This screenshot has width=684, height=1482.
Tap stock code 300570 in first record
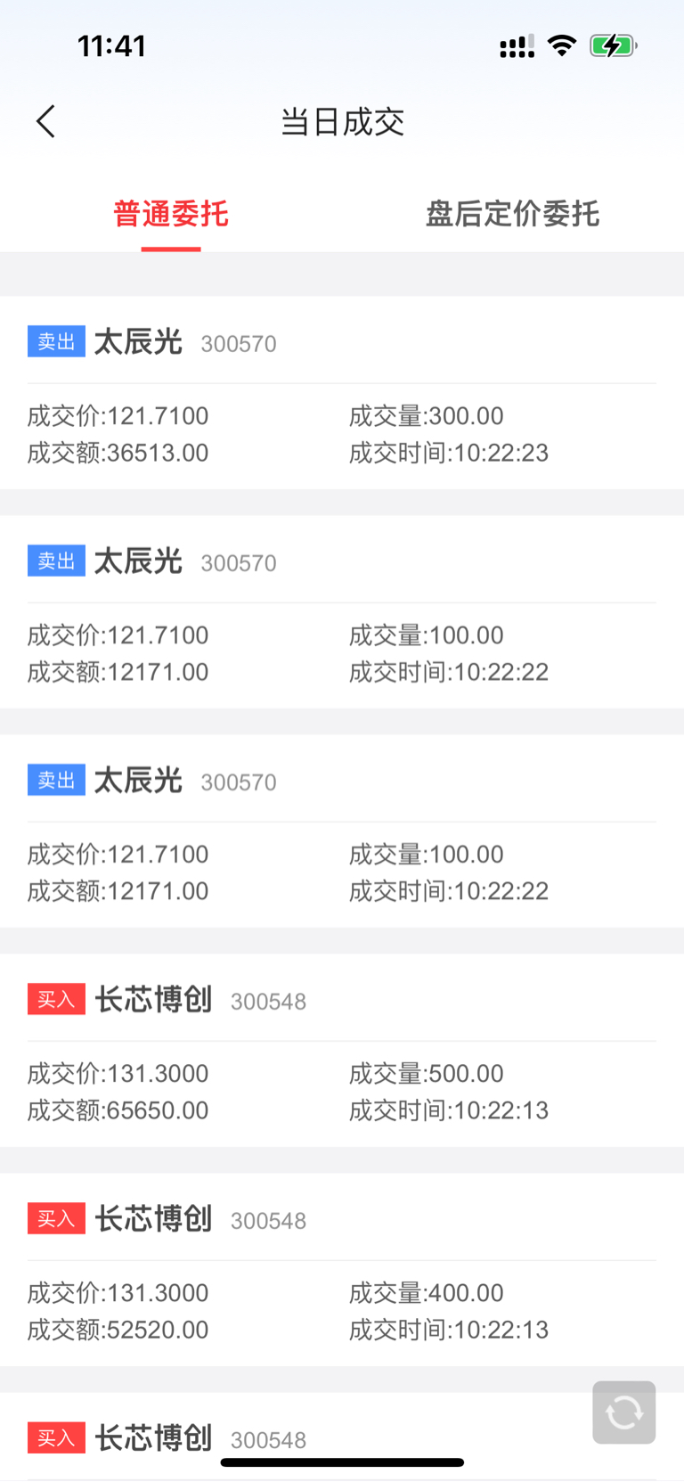[239, 344]
